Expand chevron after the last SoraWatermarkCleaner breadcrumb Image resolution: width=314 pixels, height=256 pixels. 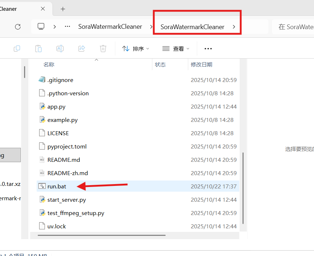pyautogui.click(x=234, y=27)
